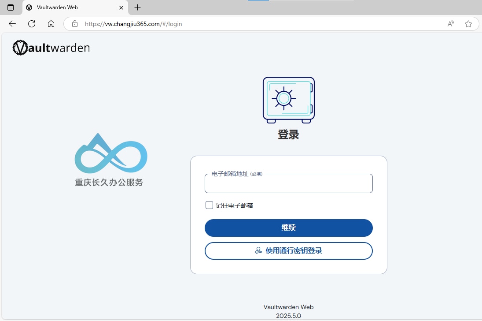Click 使用通行密钥登录 button
This screenshot has height=321, width=482.
coord(288,251)
